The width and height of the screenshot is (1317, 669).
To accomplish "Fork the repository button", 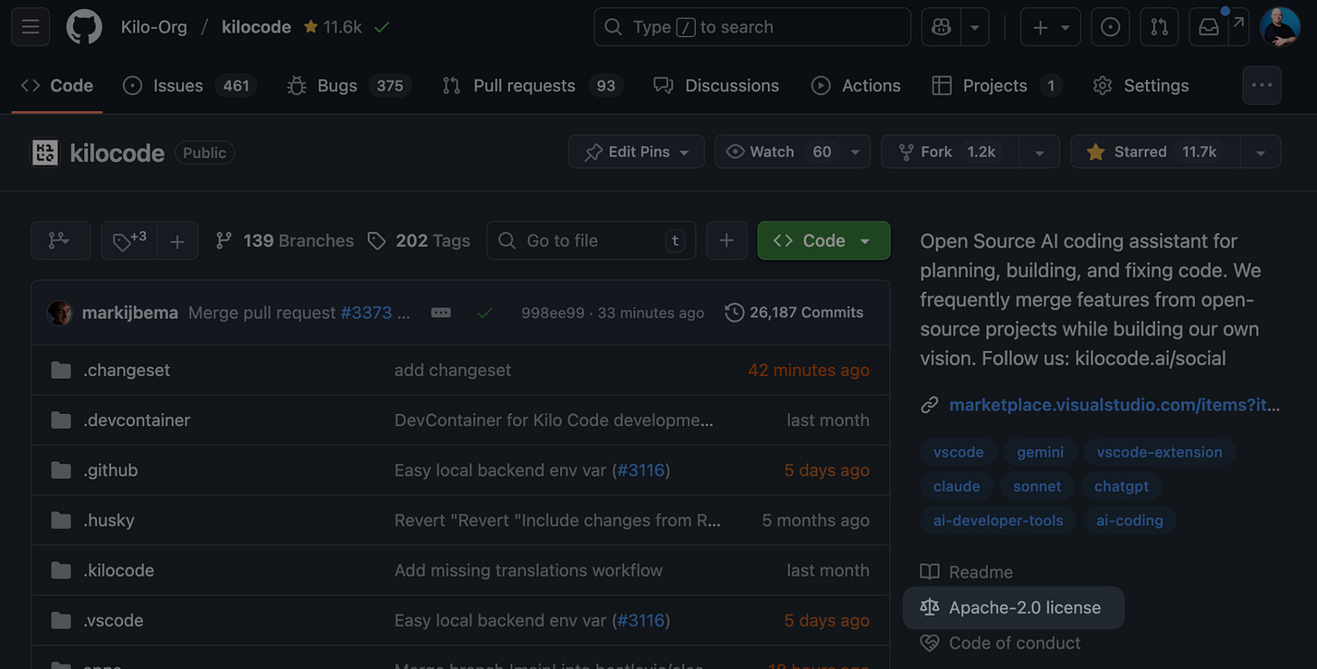I will tap(951, 152).
